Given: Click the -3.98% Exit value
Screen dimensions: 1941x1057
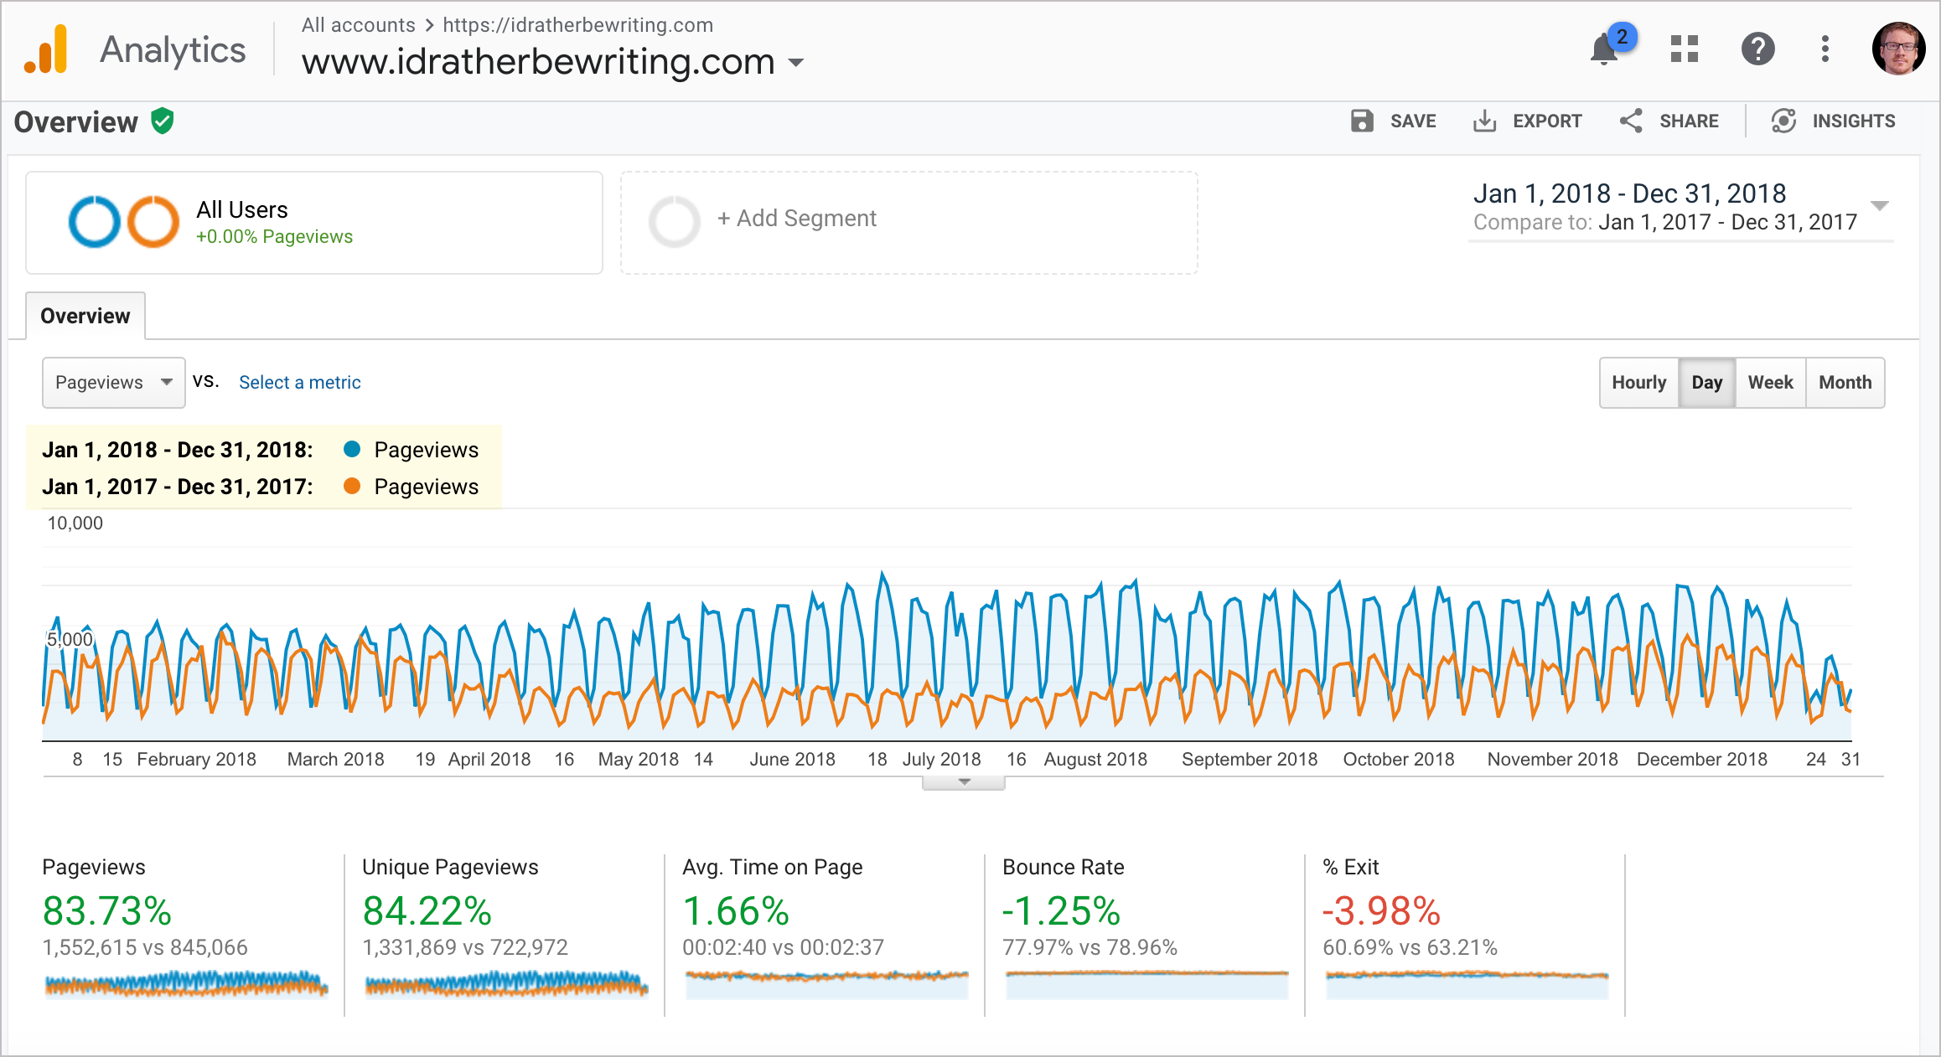Looking at the screenshot, I should 1381,911.
